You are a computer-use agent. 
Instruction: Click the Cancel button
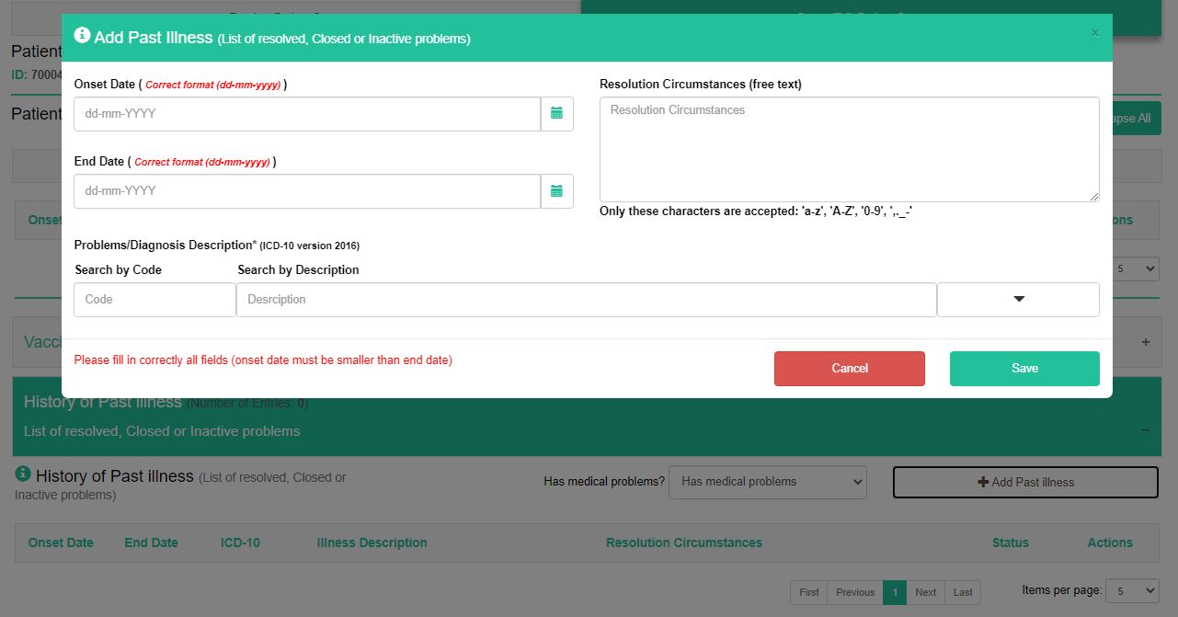[849, 369]
